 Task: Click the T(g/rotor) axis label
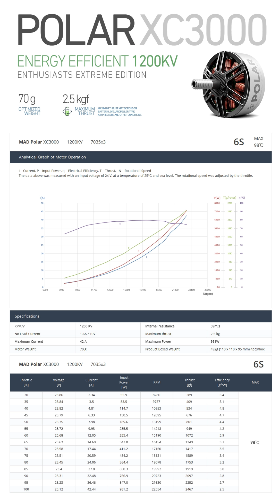(x=230, y=198)
